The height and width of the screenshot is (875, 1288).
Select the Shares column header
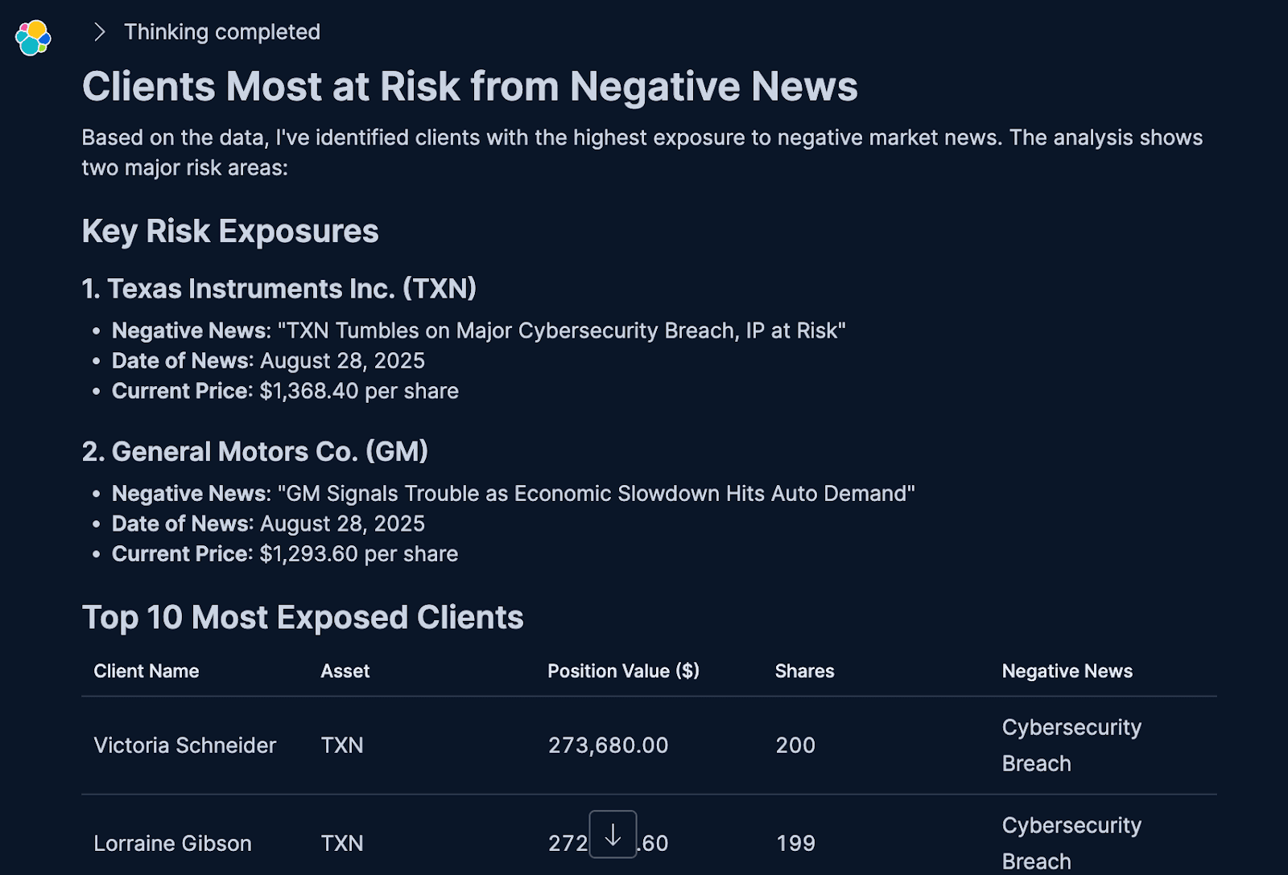click(x=804, y=671)
